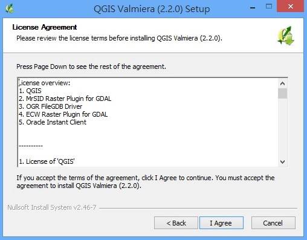Click the QGIS installer logo in header

(286, 36)
